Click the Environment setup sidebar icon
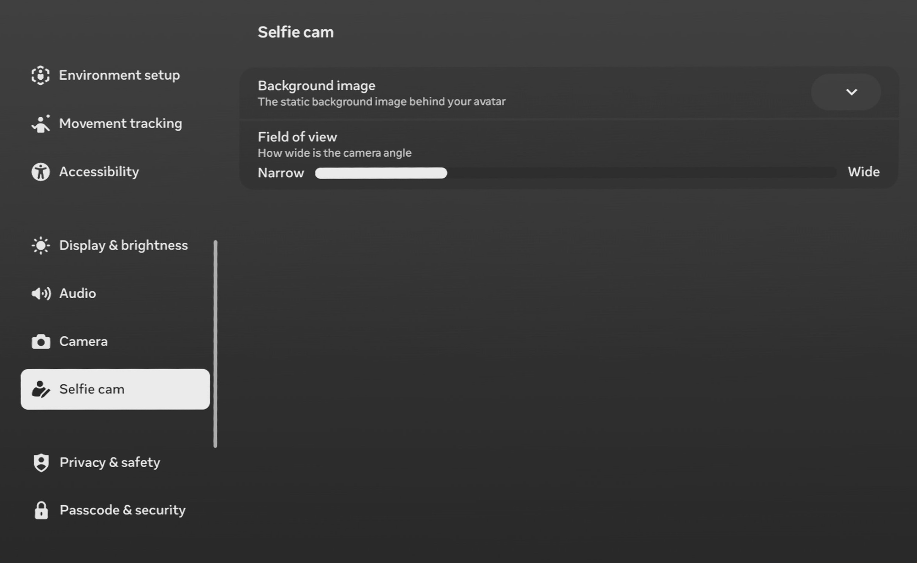The image size is (917, 563). pos(40,76)
